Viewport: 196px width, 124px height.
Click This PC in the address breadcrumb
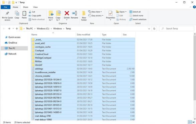coord(29,29)
